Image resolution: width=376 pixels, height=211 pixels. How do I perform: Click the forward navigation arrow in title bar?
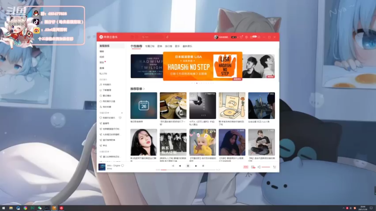[x=137, y=37]
